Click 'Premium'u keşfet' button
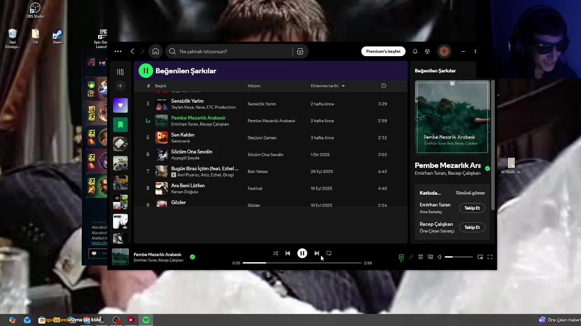Viewport: 581px width, 326px height. [383, 52]
